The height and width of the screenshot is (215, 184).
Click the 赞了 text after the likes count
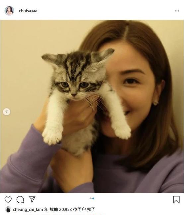click(91, 210)
